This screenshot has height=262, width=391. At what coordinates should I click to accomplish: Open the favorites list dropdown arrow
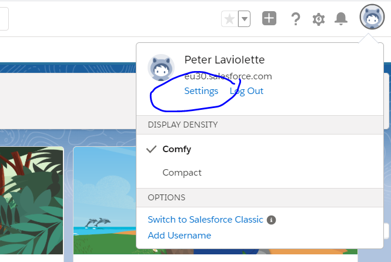pyautogui.click(x=244, y=19)
